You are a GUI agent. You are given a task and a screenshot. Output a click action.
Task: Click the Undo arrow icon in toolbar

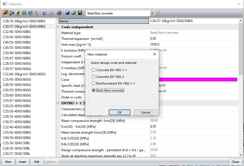45,13
